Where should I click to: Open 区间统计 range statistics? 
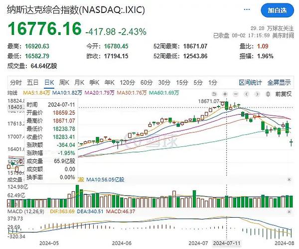250,83
